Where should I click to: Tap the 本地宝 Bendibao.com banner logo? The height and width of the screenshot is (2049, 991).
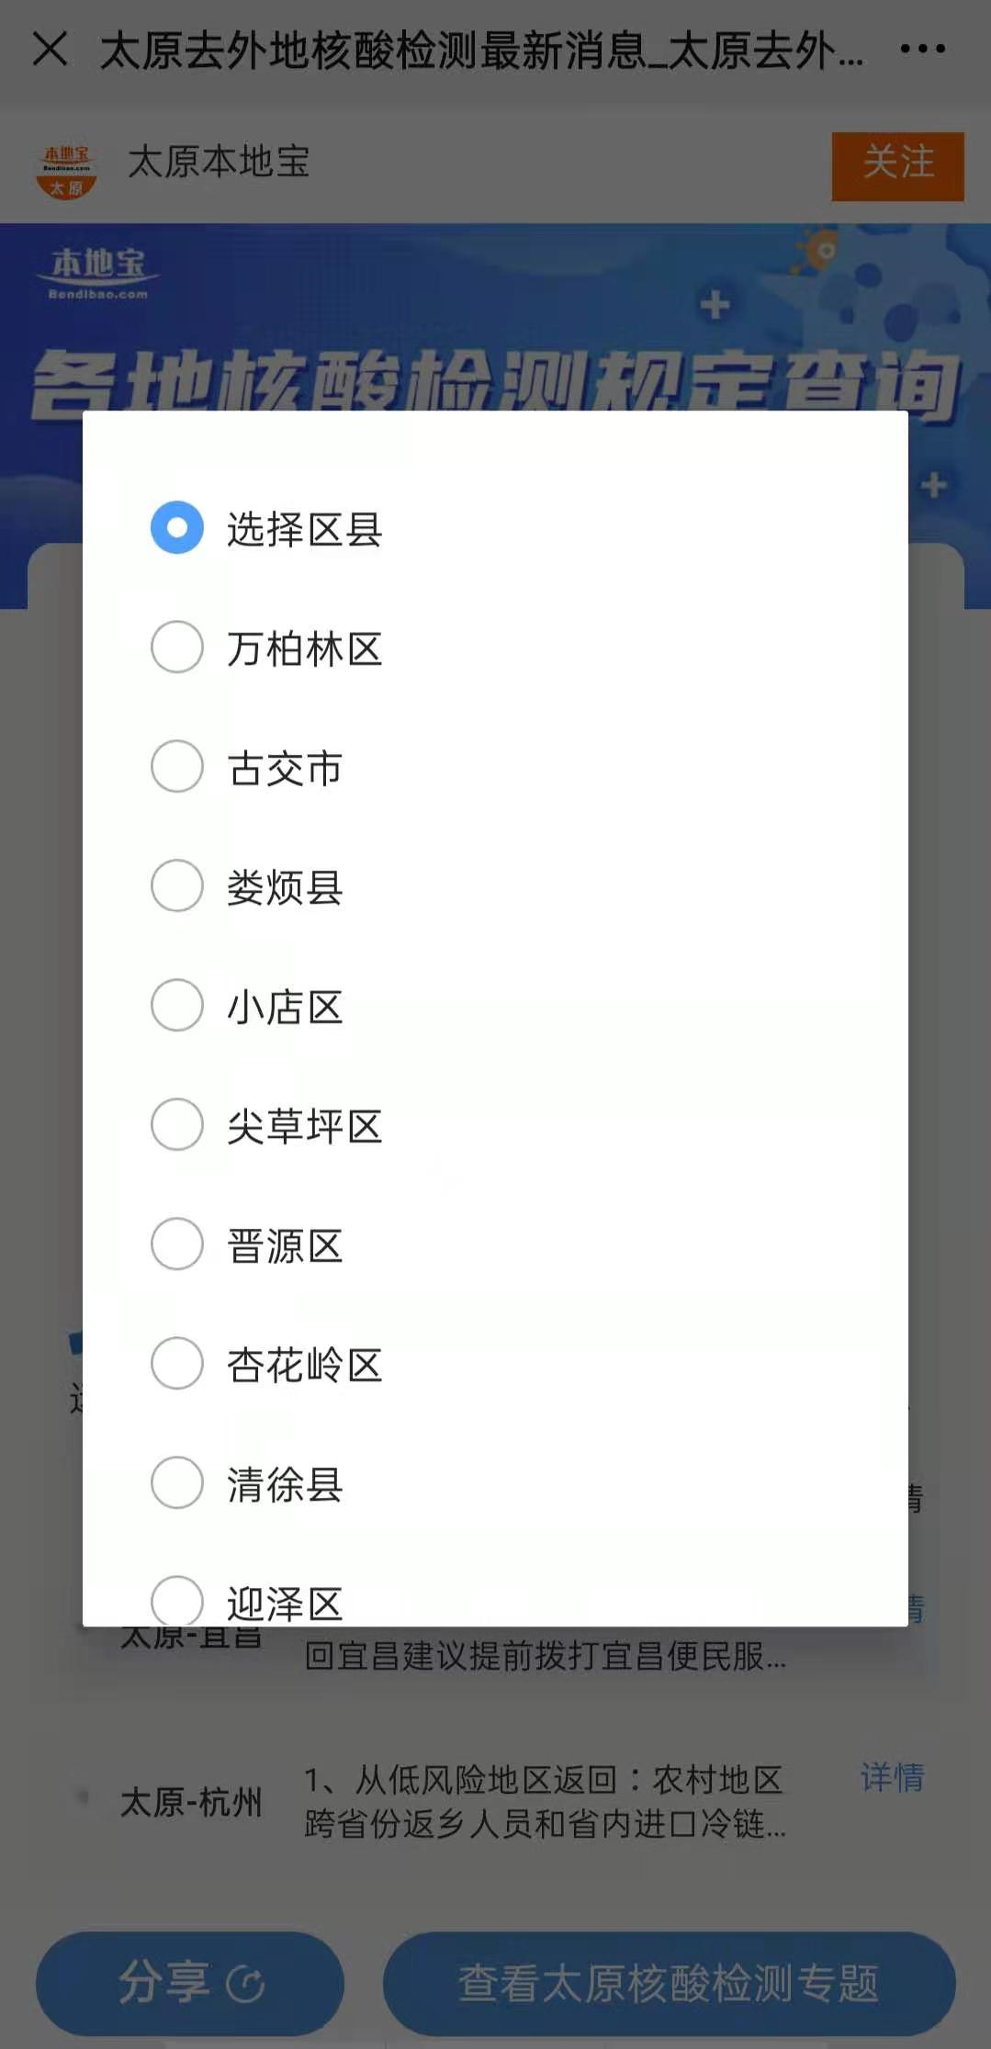pos(97,273)
